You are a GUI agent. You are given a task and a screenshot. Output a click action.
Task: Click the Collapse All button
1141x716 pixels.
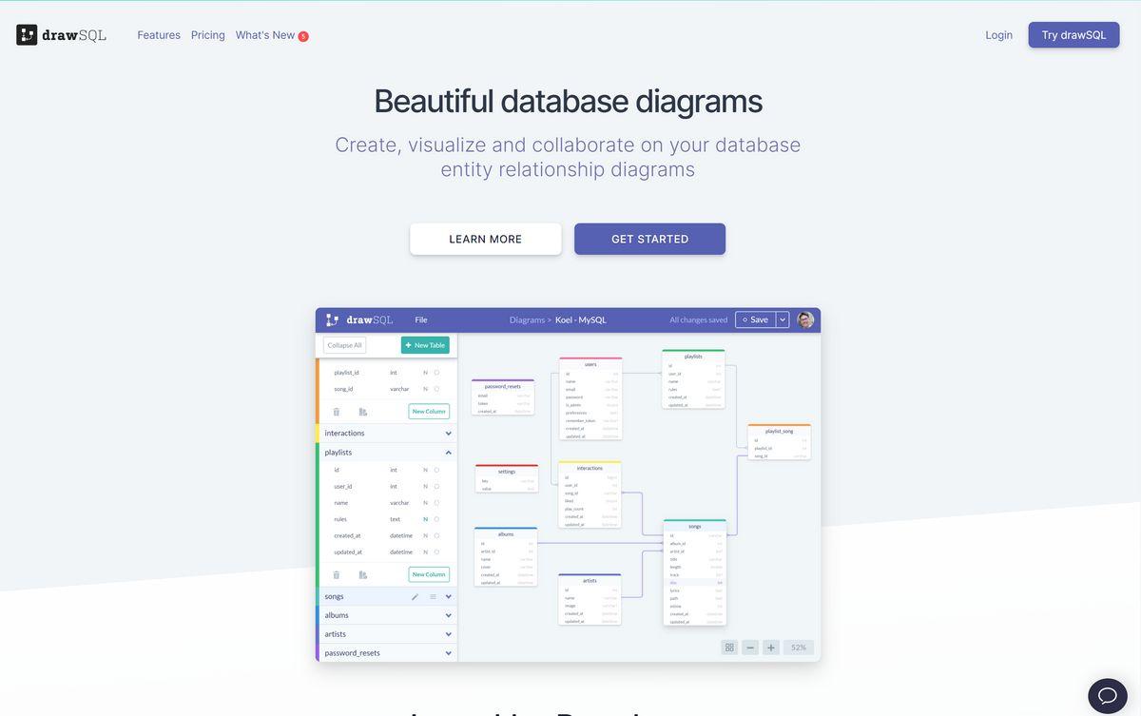coord(344,345)
